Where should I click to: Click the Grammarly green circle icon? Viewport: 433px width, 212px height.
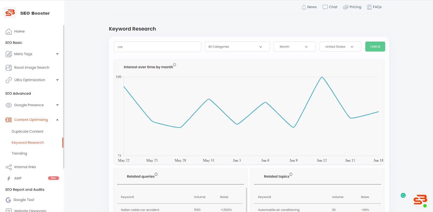coord(403,195)
